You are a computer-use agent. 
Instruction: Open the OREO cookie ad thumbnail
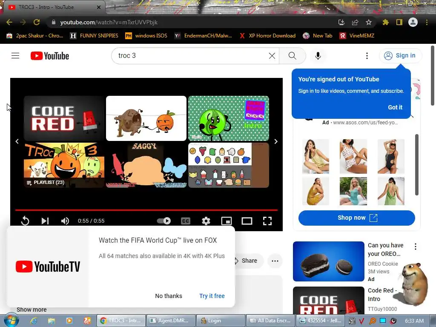(328, 261)
